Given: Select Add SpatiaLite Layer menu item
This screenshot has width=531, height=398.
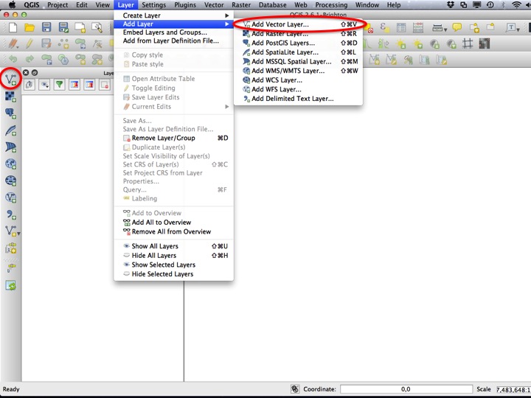Looking at the screenshot, I should pos(298,52).
